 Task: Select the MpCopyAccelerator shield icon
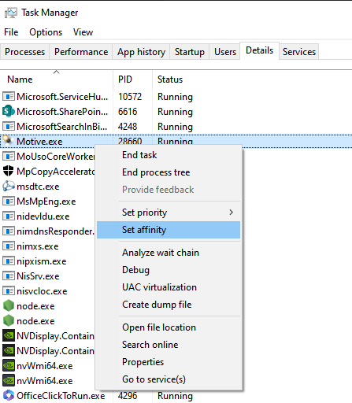(x=8, y=172)
